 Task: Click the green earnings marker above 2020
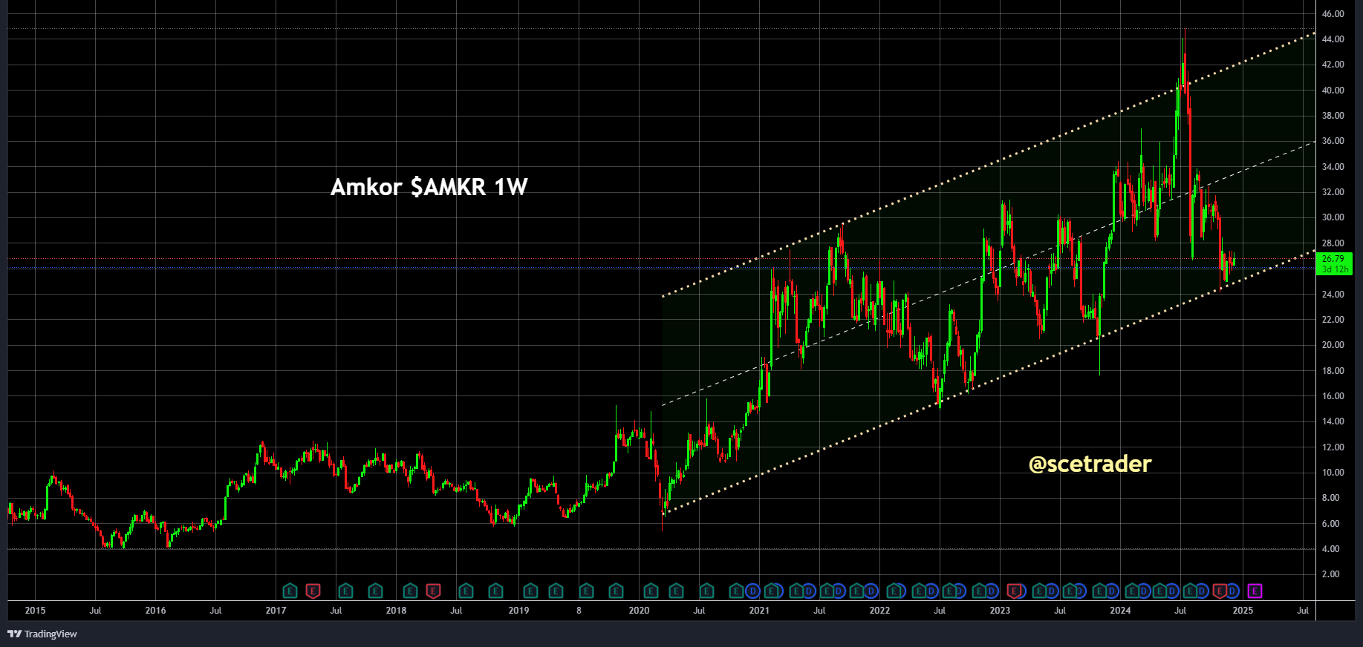[x=651, y=591]
